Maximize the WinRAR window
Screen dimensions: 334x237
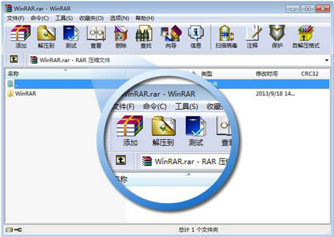[308, 9]
